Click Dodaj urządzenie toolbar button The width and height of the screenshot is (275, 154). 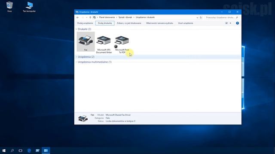[85, 23]
